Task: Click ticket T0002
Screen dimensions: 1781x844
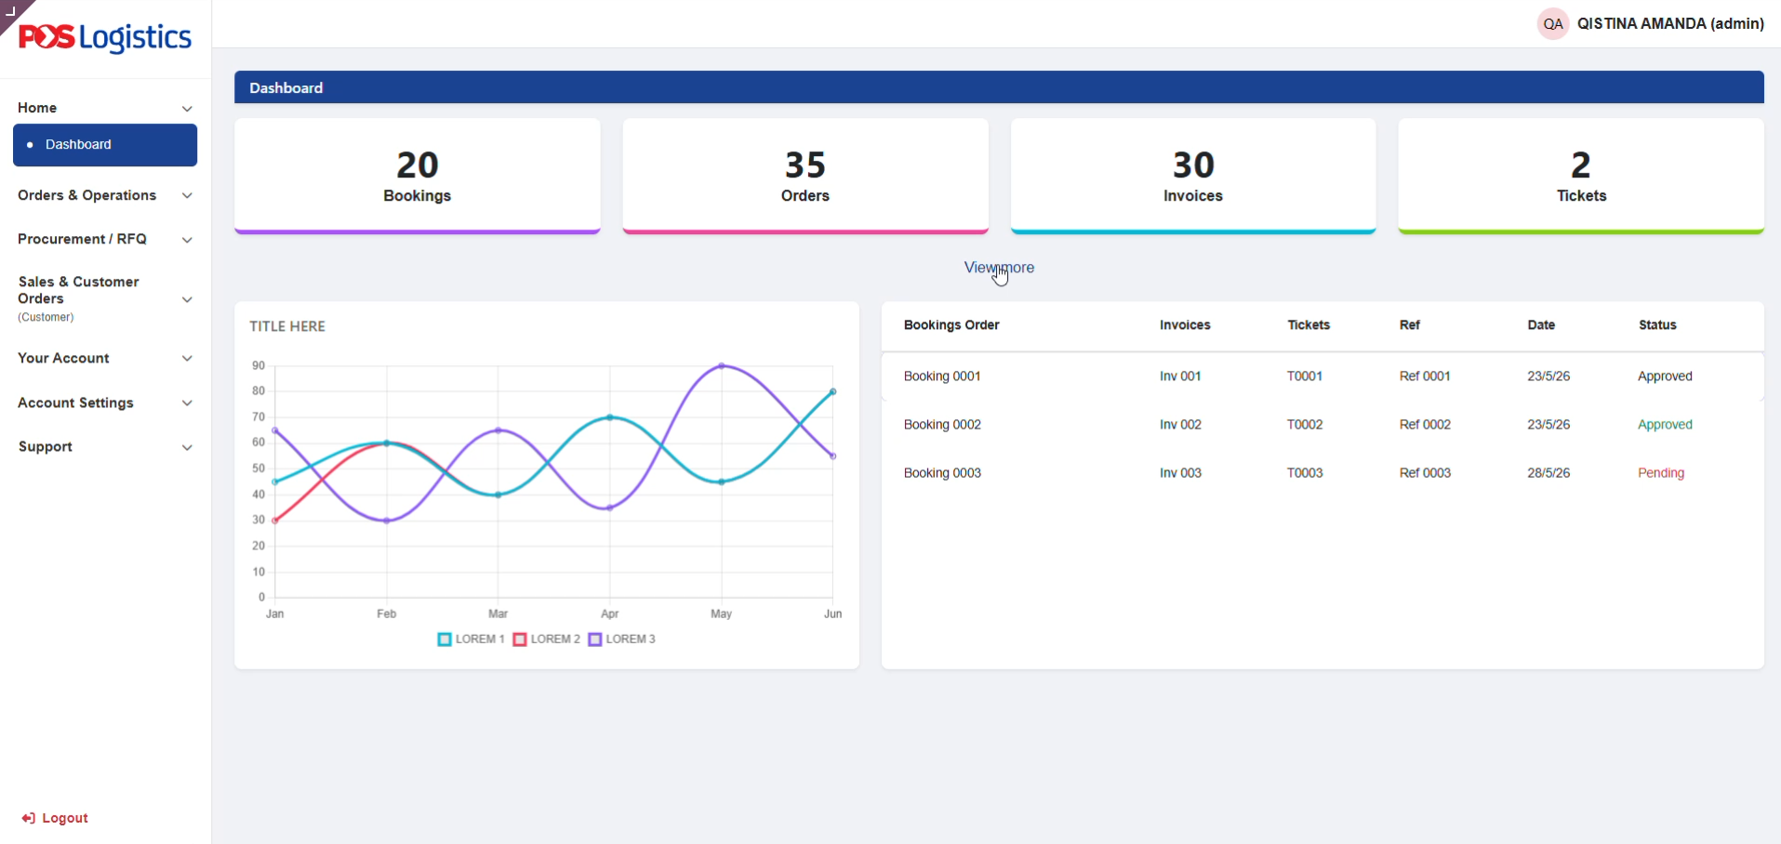Action: [x=1305, y=425]
